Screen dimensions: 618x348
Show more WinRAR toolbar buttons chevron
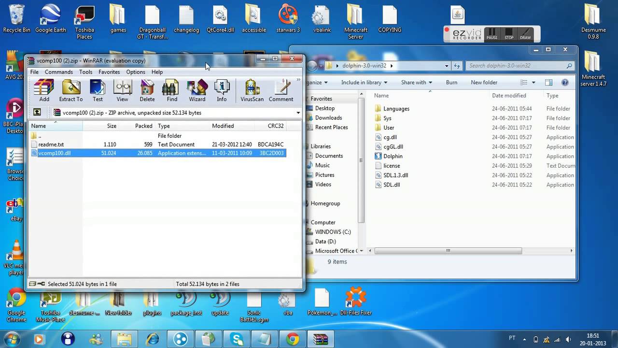coord(298,80)
